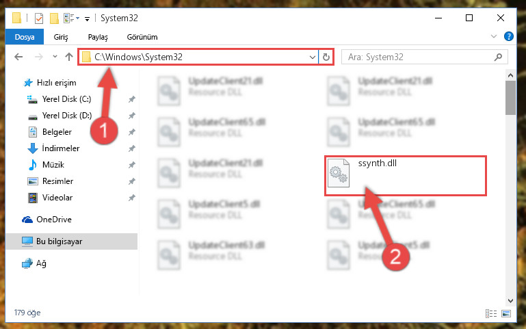Viewport: 526px width, 329px height.
Task: Refresh the System32 folder view
Action: (326, 57)
